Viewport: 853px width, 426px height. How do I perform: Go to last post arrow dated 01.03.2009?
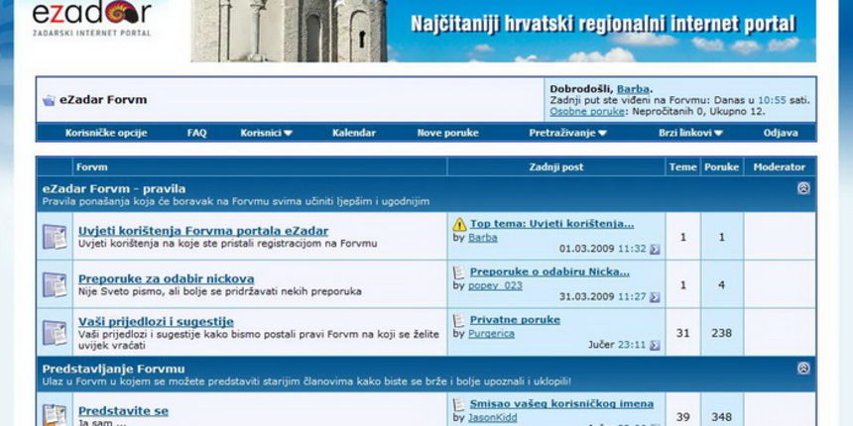(655, 249)
